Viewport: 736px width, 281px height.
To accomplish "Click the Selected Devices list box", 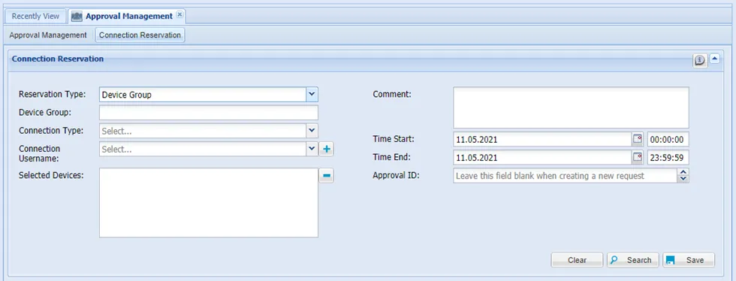I will 209,203.
